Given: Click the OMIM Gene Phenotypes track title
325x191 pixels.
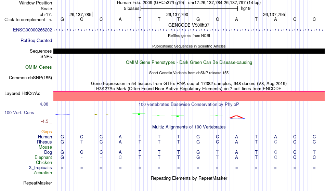Looking at the screenshot, I should (x=189, y=62).
